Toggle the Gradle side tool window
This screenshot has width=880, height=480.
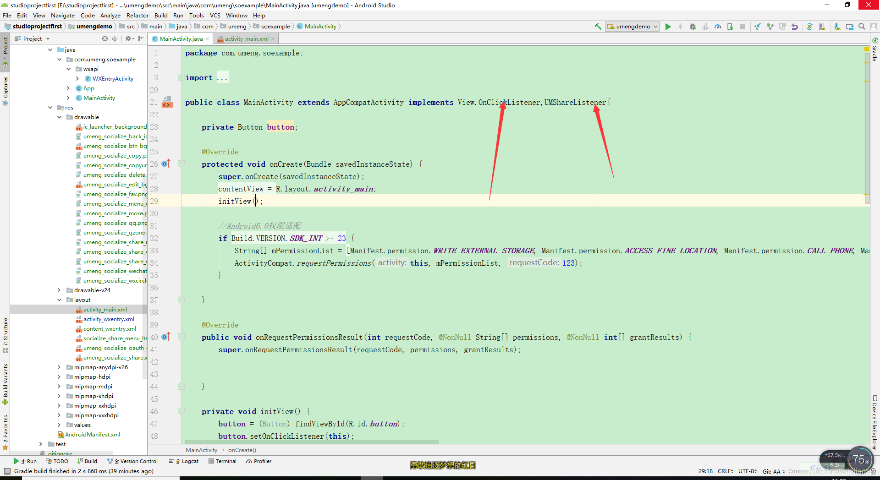[x=874, y=49]
